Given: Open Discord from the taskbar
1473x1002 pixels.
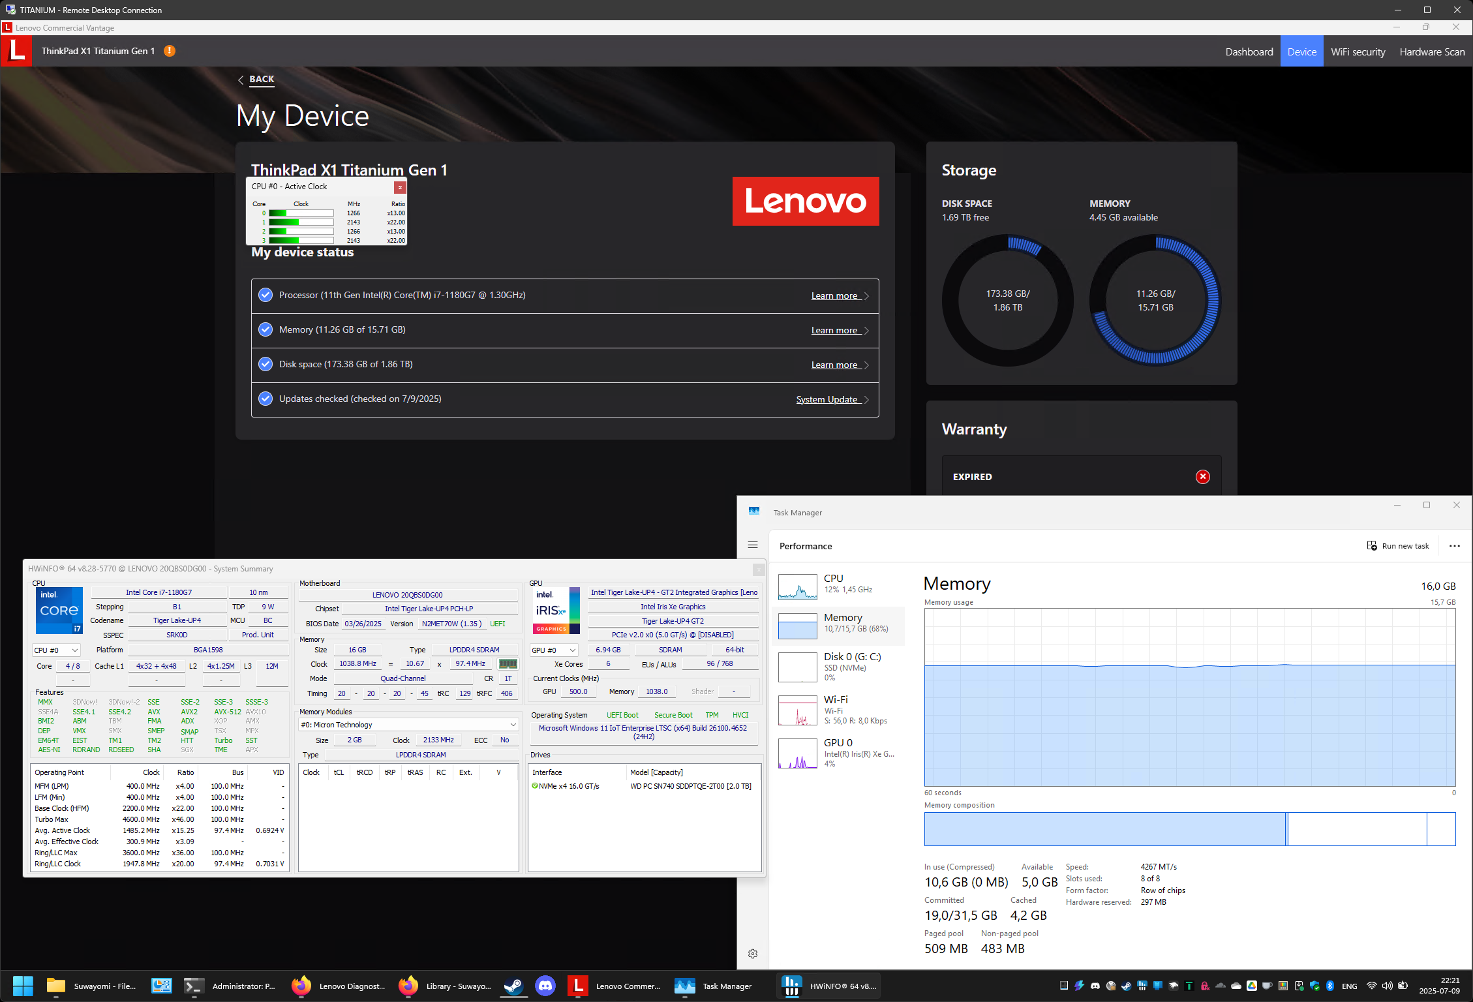Looking at the screenshot, I should pos(545,986).
